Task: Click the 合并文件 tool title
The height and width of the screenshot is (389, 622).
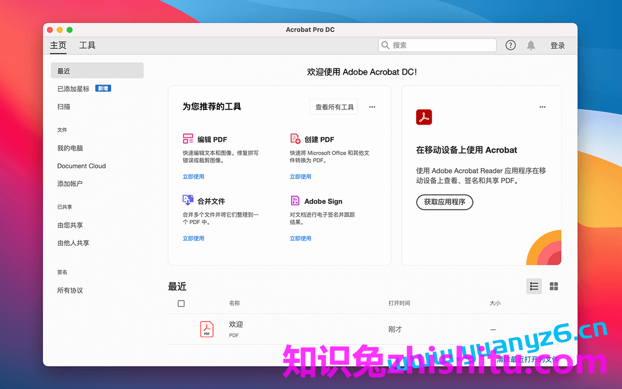Action: point(211,201)
